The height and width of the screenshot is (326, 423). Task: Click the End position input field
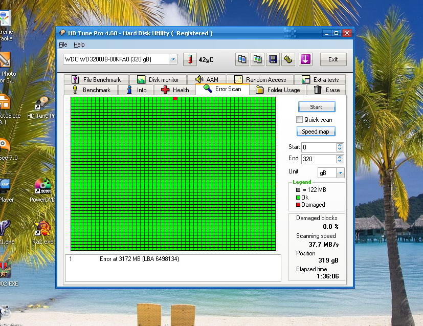pos(319,159)
